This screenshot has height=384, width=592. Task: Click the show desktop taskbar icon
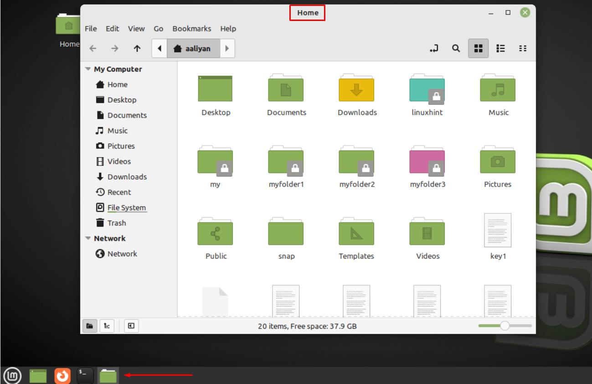pos(38,376)
